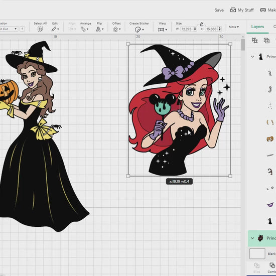Collapse the first Princess layer group
This screenshot has width=276, height=276.
tap(252, 57)
